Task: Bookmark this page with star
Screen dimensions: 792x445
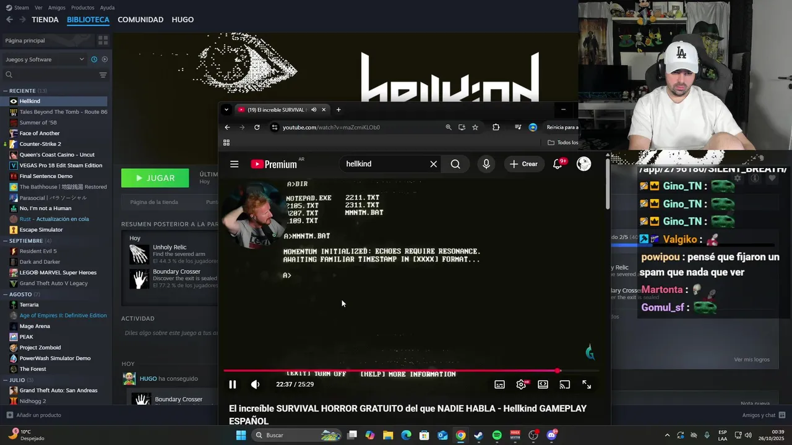Action: (x=475, y=127)
